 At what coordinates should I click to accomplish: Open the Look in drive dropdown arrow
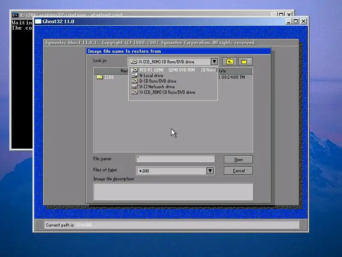pyautogui.click(x=215, y=62)
